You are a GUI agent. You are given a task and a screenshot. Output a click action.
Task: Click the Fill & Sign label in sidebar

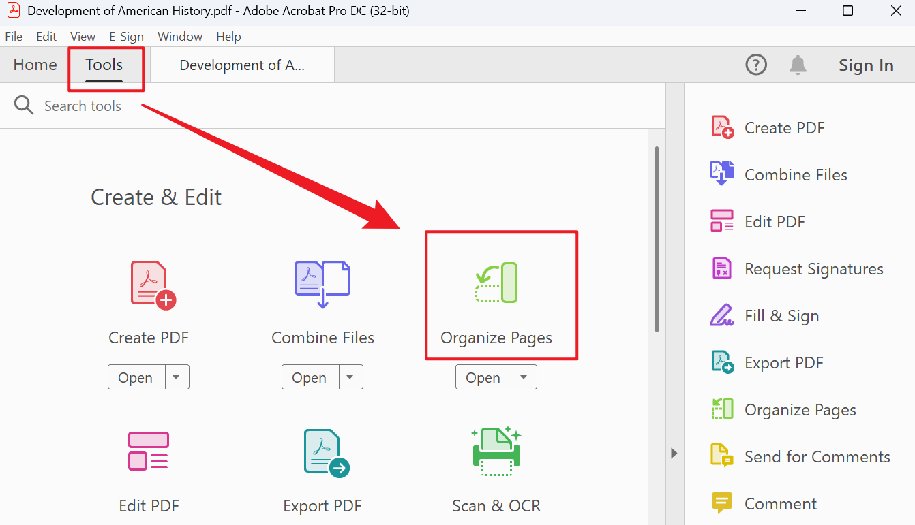click(x=782, y=316)
